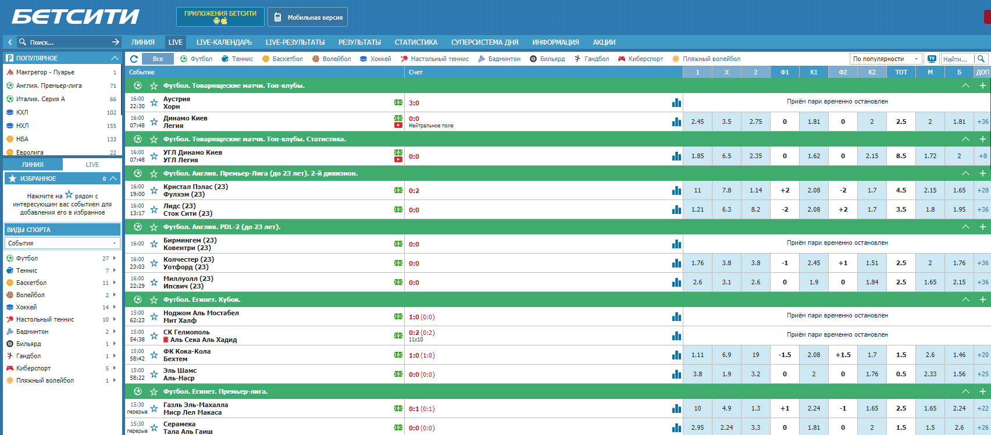Star the Товарищеские матчи. Топ-клубы. header

coord(154,86)
